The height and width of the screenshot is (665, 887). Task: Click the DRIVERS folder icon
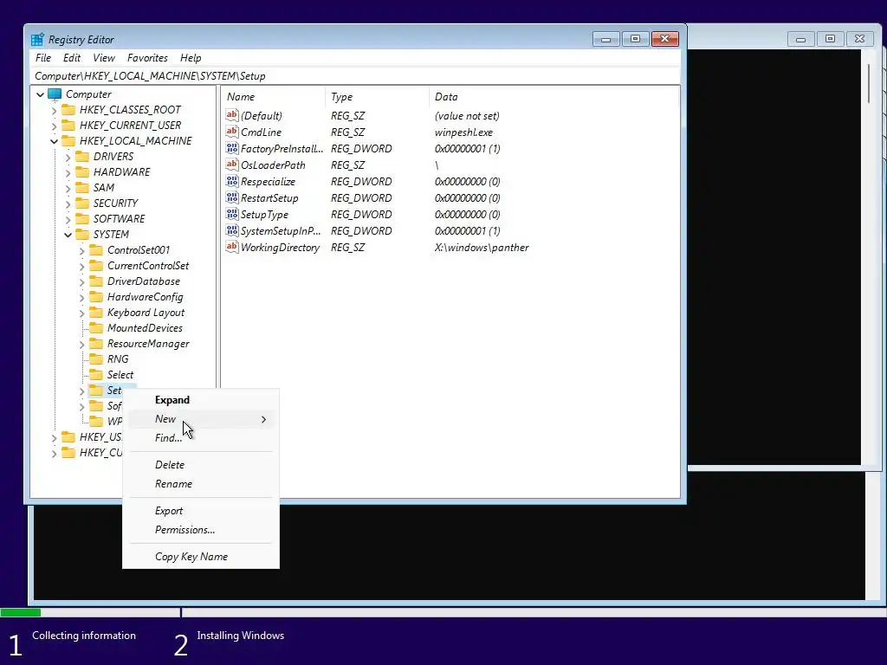tap(82, 157)
